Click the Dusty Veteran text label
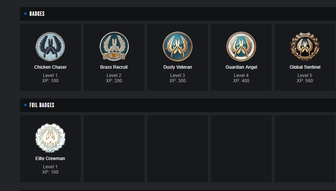 click(178, 67)
